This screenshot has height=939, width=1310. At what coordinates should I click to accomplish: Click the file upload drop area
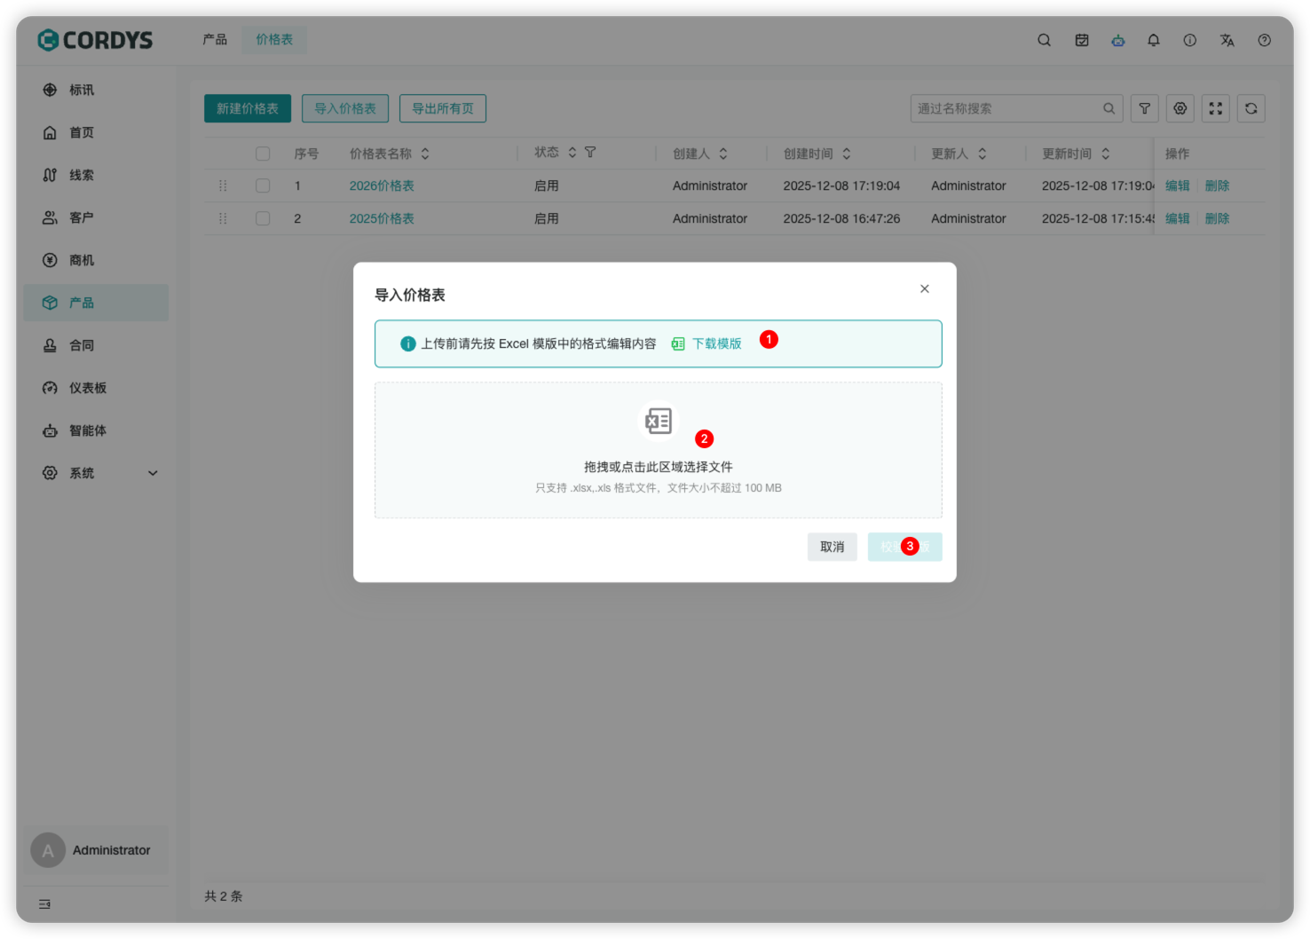[658, 450]
